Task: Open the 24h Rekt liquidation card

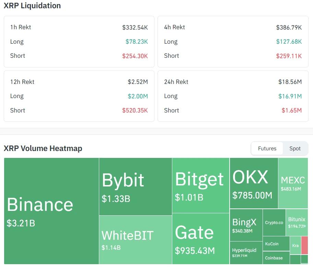Action: [233, 96]
